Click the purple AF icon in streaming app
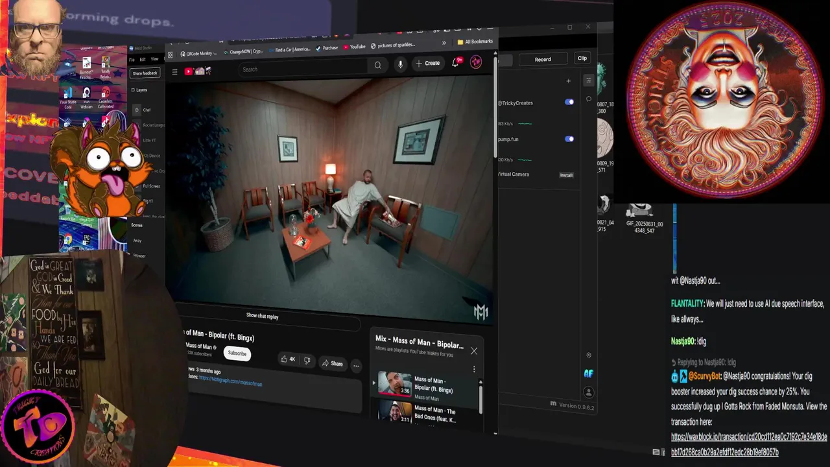The height and width of the screenshot is (467, 830). point(588,373)
